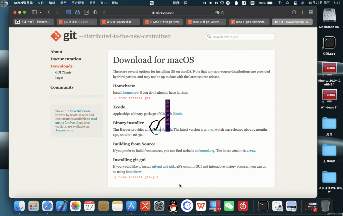Reload the git-scm.com page

223,12
